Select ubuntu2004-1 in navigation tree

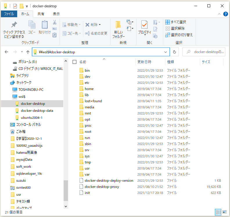[x=29, y=118]
